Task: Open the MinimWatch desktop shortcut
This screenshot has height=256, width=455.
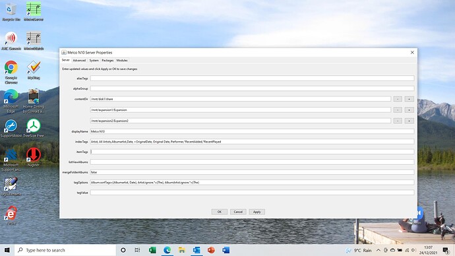Action: coord(34,41)
